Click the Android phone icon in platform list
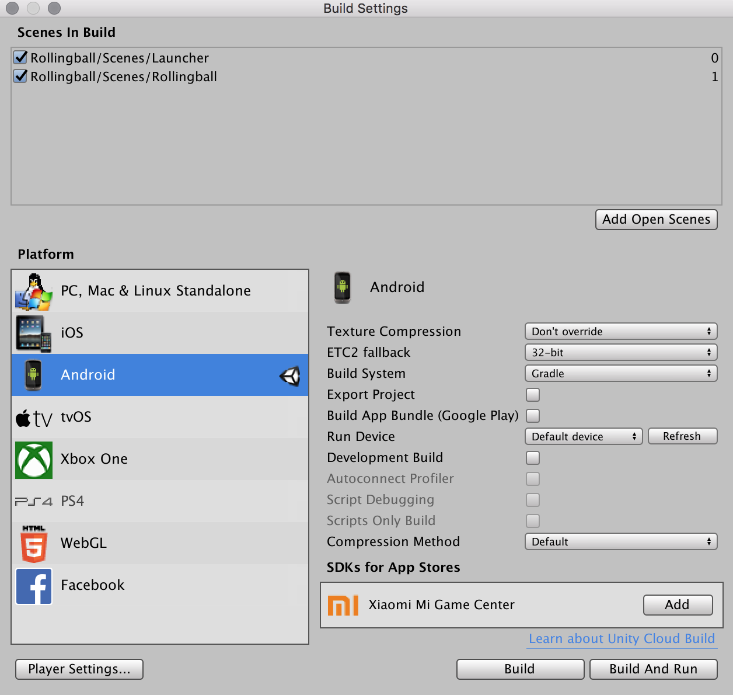 point(33,375)
